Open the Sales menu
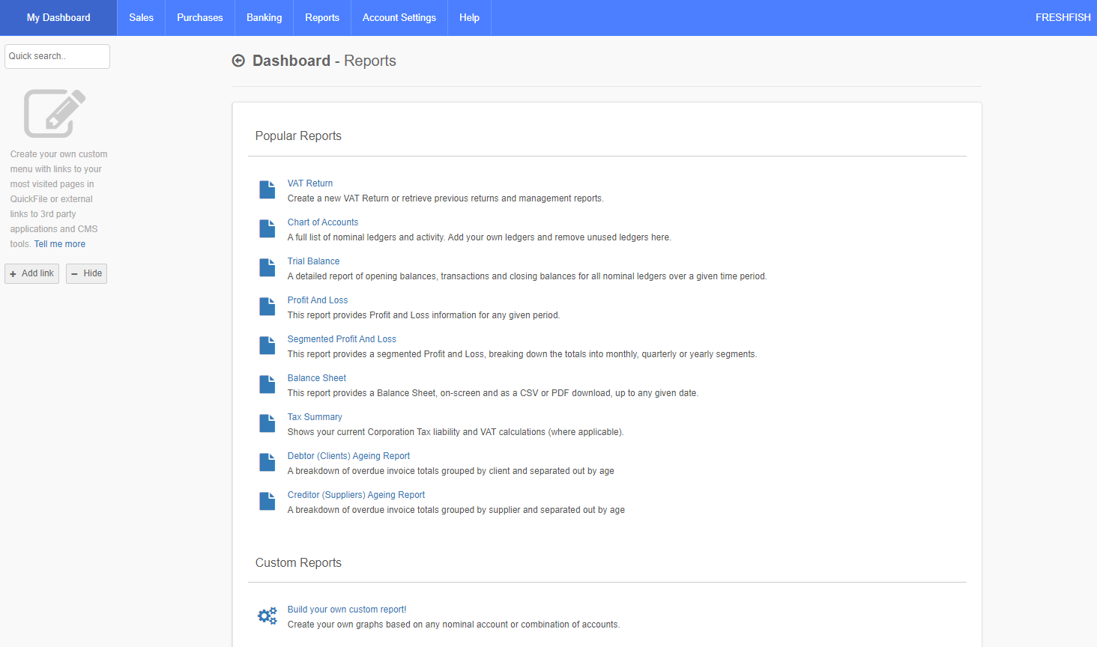Screen dimensions: 1097x647 [x=141, y=17]
